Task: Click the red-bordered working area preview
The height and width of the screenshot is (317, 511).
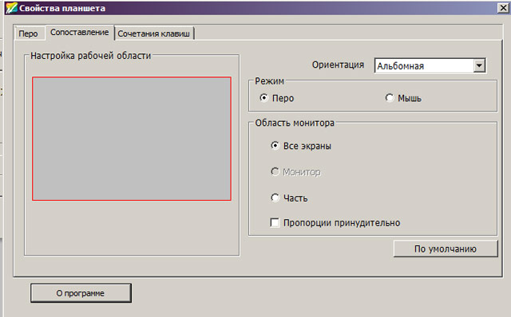Action: (x=132, y=139)
